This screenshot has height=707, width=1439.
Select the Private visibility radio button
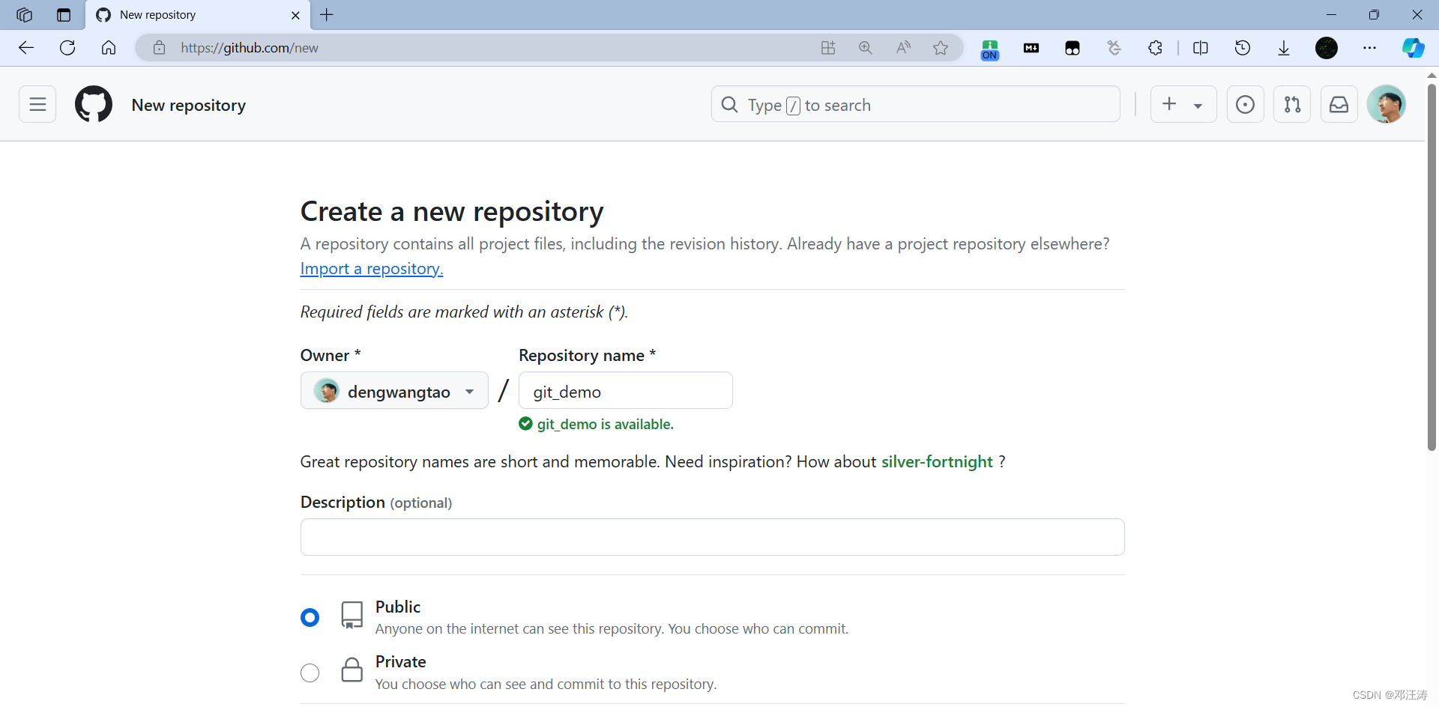click(x=310, y=673)
